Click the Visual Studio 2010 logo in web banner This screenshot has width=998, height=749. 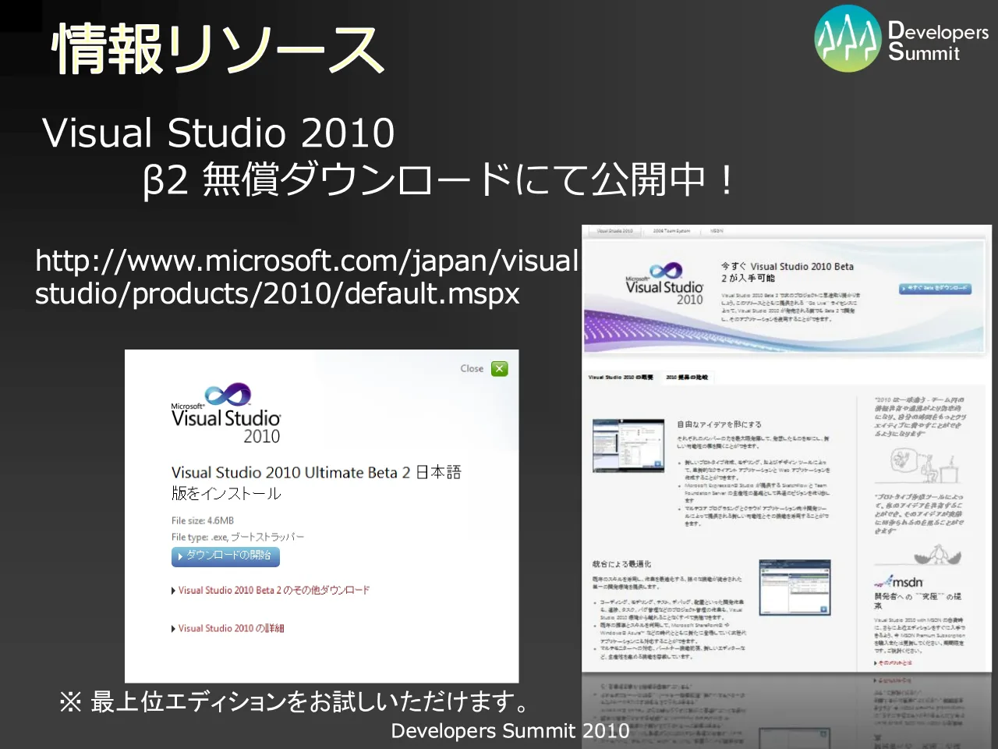(665, 284)
